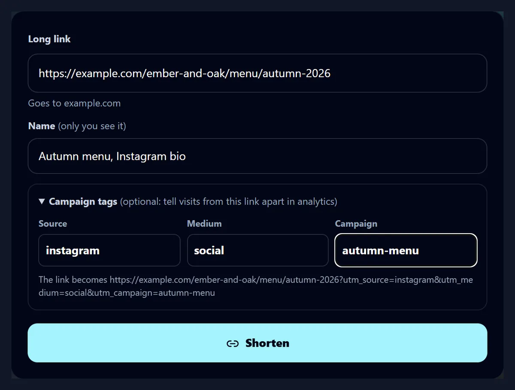Image resolution: width=515 pixels, height=390 pixels.
Task: Click the Source field with instagram
Action: point(109,250)
